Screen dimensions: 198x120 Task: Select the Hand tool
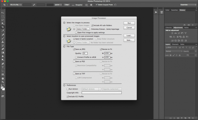coord(3,79)
